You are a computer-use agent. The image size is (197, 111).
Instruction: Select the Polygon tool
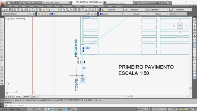[2, 30]
